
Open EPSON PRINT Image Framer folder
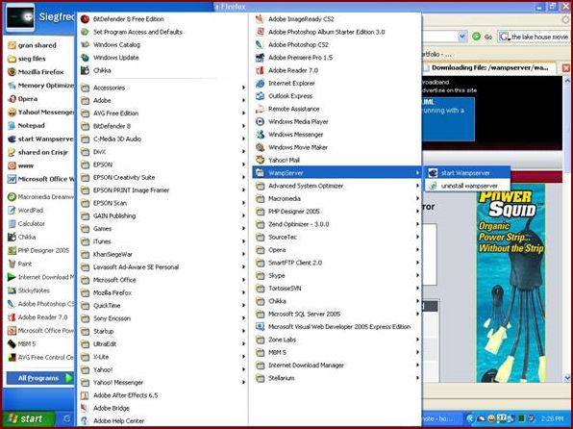click(x=162, y=190)
